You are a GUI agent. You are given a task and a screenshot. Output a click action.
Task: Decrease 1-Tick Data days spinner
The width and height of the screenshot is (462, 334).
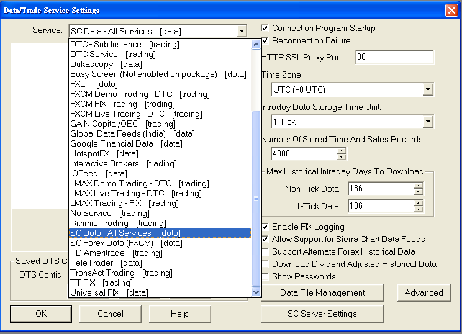tap(418, 209)
